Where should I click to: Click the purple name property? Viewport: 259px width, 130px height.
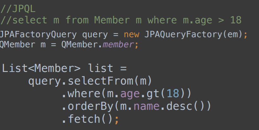146,107
